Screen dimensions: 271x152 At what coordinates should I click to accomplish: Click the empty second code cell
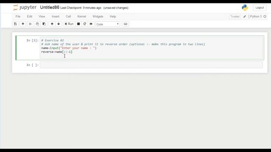point(151,65)
